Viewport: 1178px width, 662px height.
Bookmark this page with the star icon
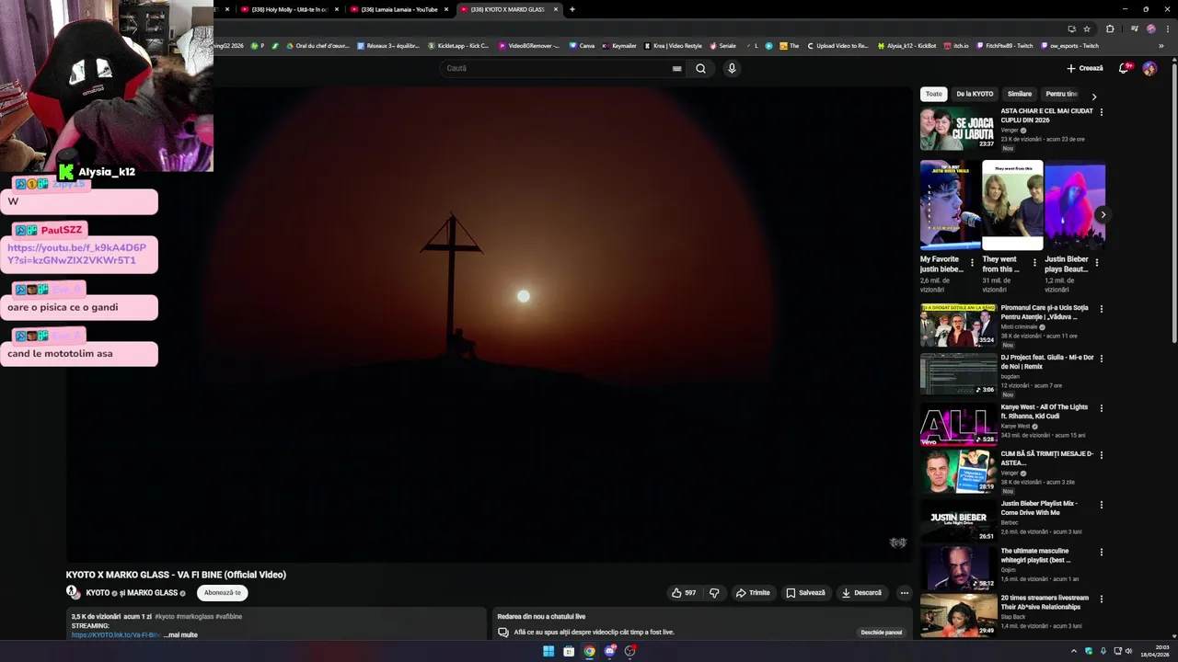[x=1087, y=29]
